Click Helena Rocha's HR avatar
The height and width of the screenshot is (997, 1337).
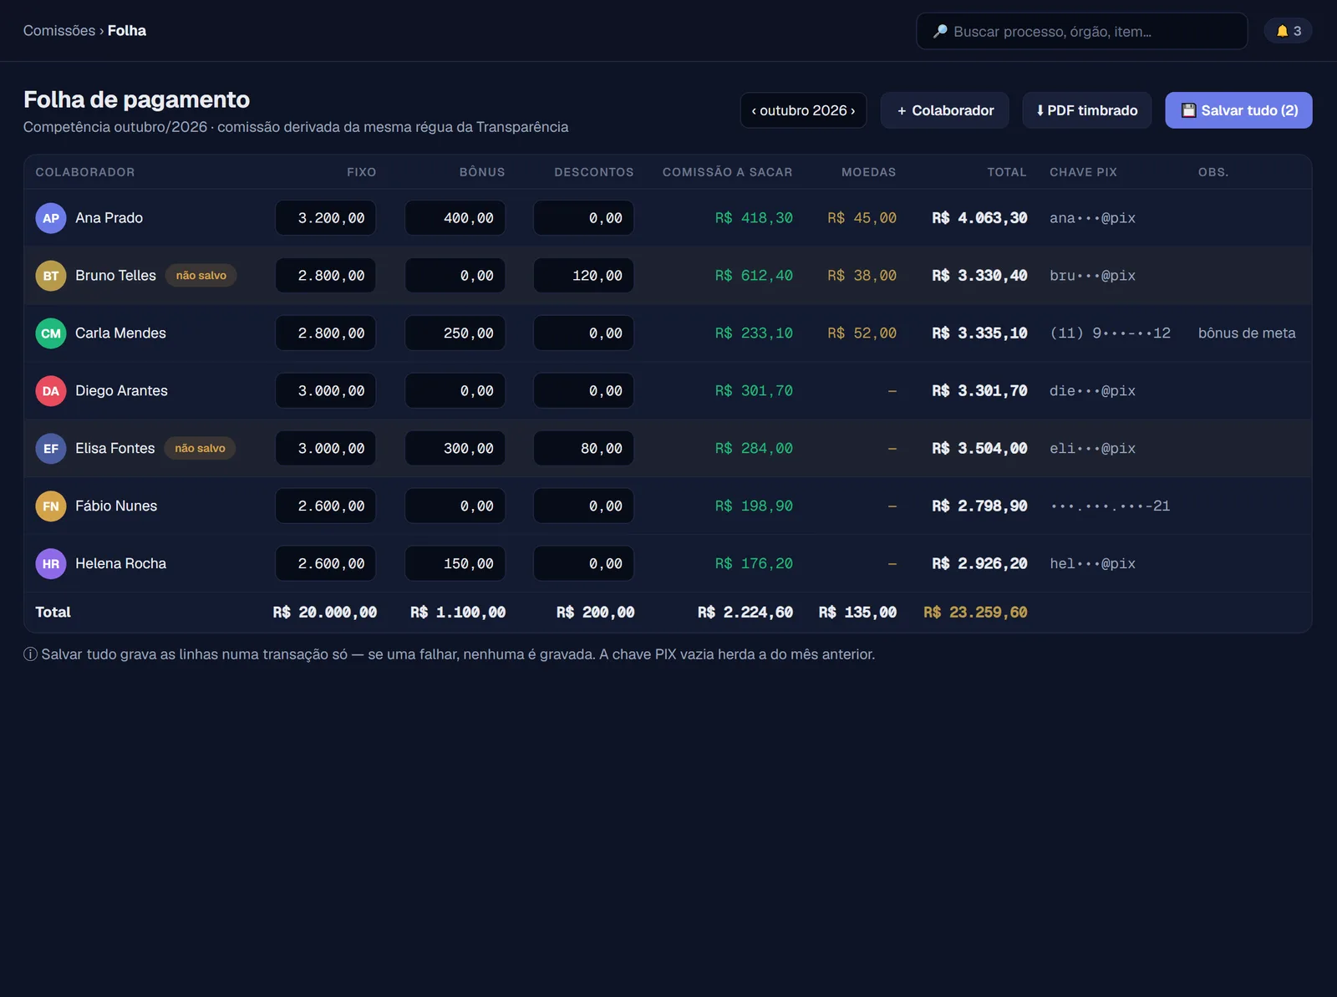[x=51, y=564]
